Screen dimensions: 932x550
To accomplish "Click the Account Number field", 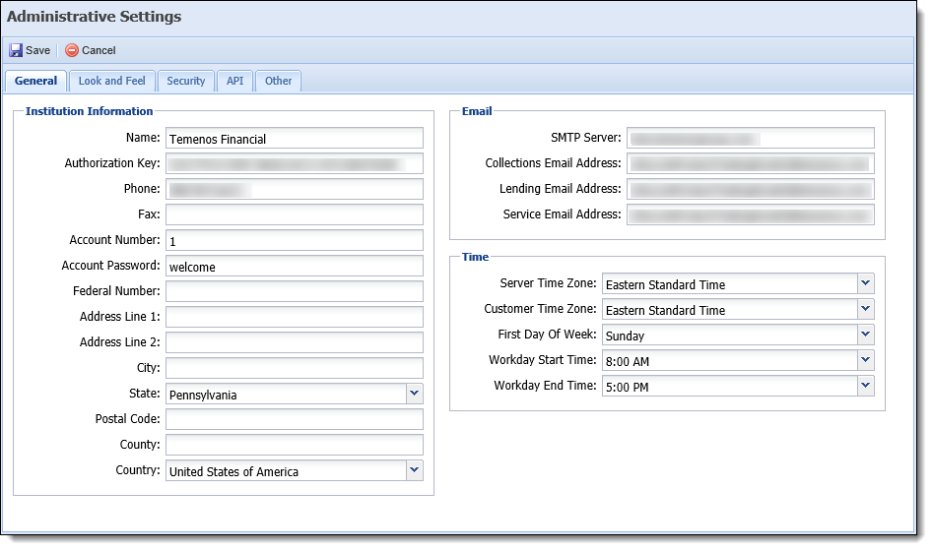I will (295, 240).
